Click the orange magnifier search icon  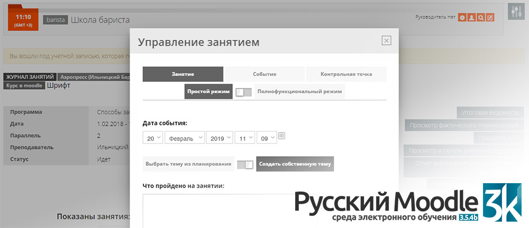pos(481,17)
